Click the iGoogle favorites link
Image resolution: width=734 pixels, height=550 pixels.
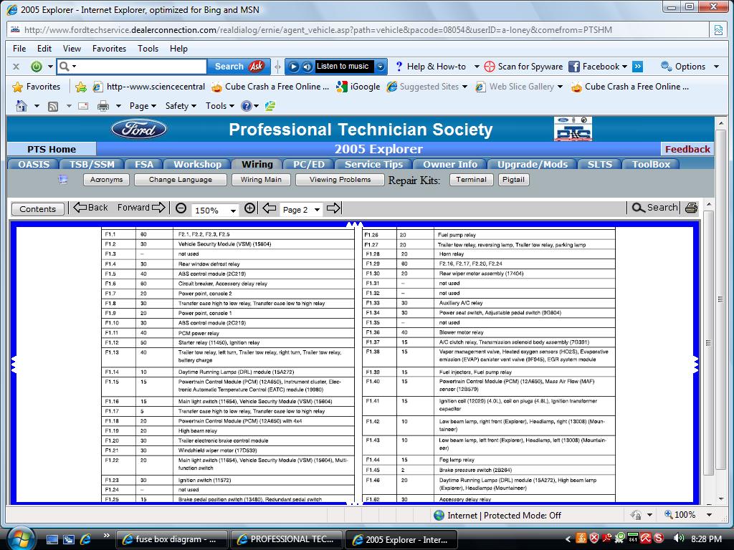tap(358, 87)
